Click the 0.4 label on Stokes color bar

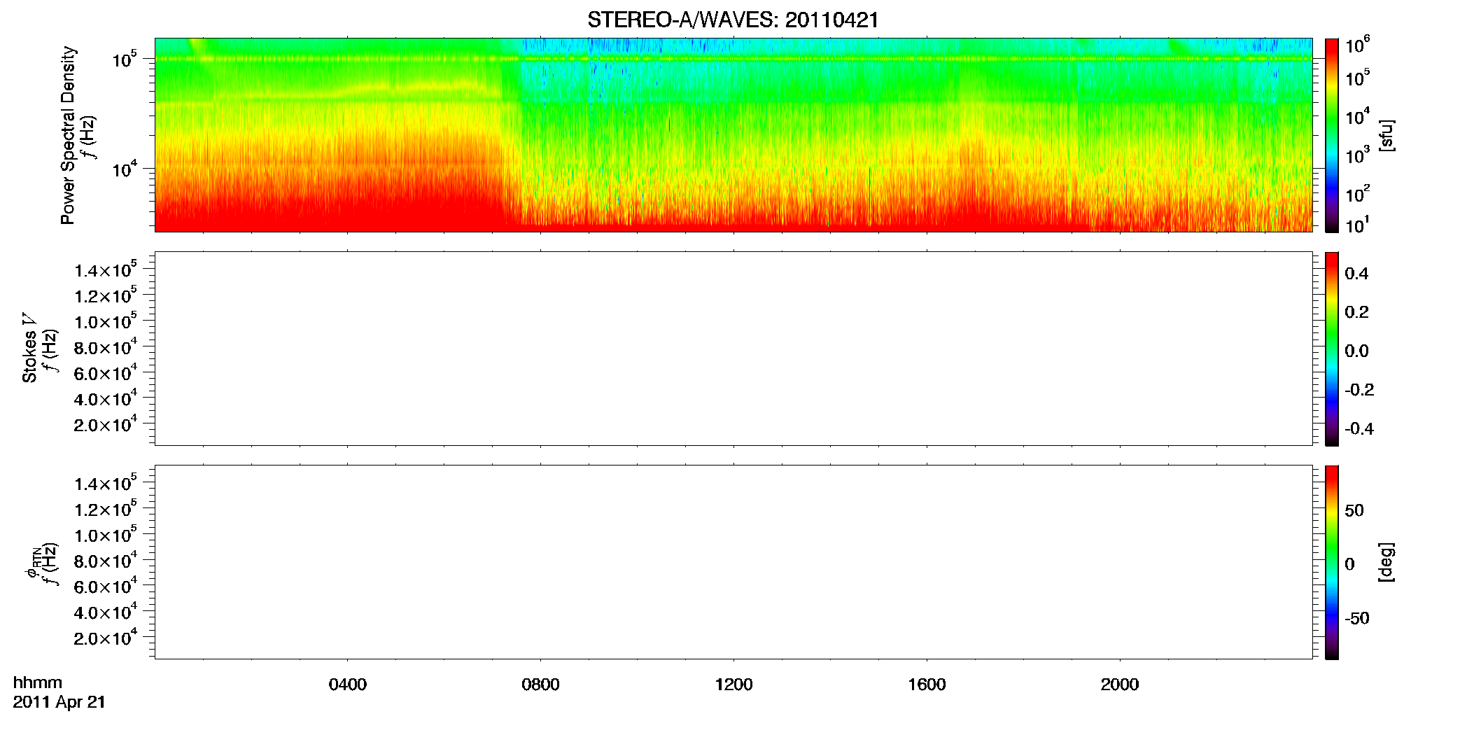pyautogui.click(x=1356, y=274)
